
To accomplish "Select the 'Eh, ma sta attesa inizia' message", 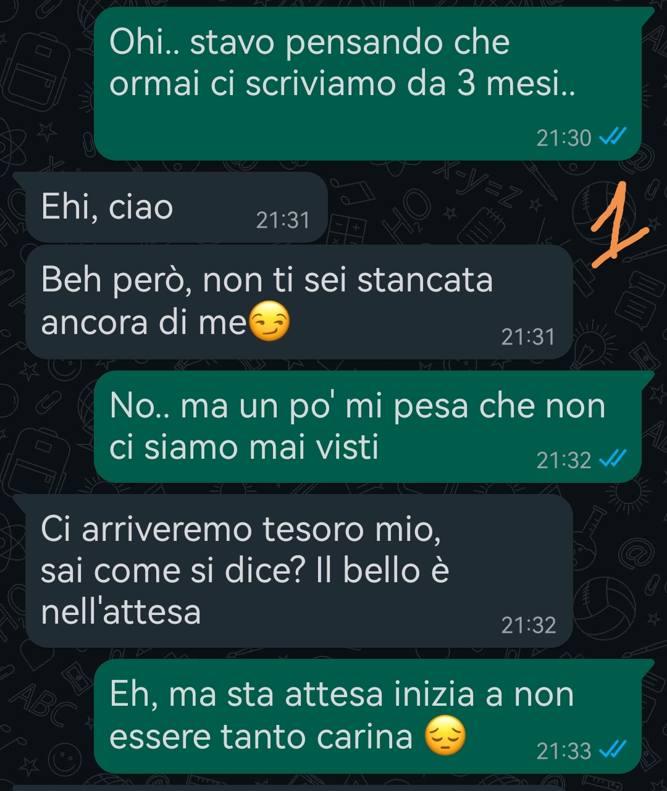I will 369,716.
